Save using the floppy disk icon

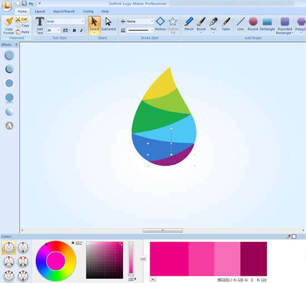click(x=24, y=3)
